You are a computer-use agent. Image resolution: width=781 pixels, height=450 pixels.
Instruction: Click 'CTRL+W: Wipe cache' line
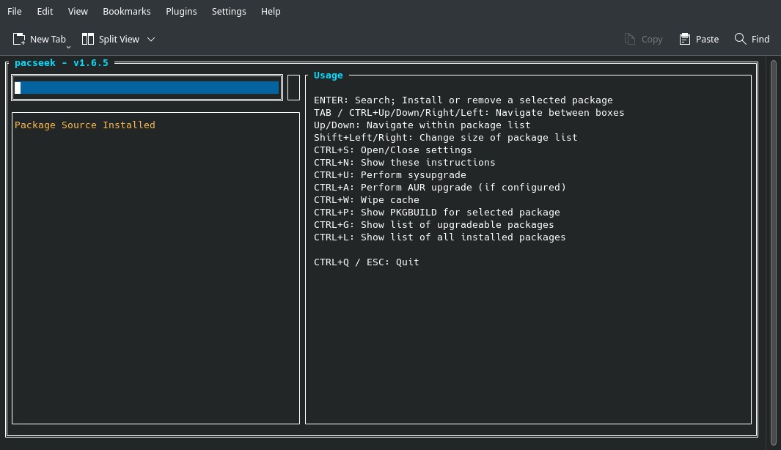click(367, 199)
